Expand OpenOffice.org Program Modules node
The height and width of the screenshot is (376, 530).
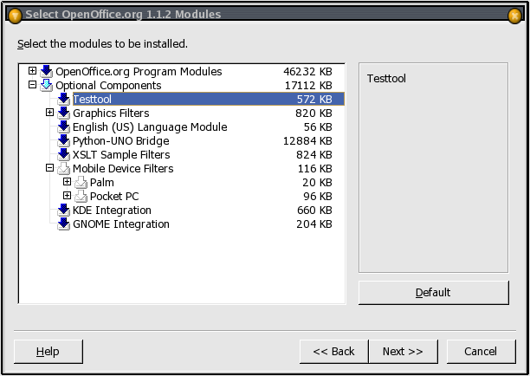pyautogui.click(x=32, y=71)
